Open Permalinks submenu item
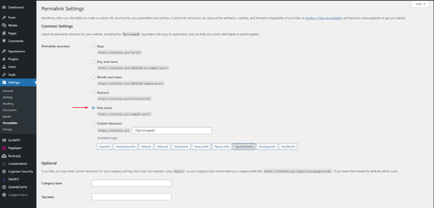Image resolution: width=434 pixels, height=208 pixels. (10, 123)
